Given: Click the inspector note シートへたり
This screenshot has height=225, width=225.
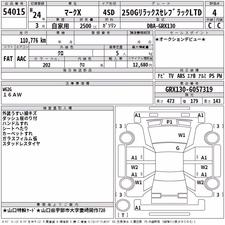Looking at the screenshot, I should (15, 129).
